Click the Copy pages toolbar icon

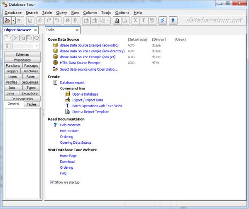pos(103,20)
